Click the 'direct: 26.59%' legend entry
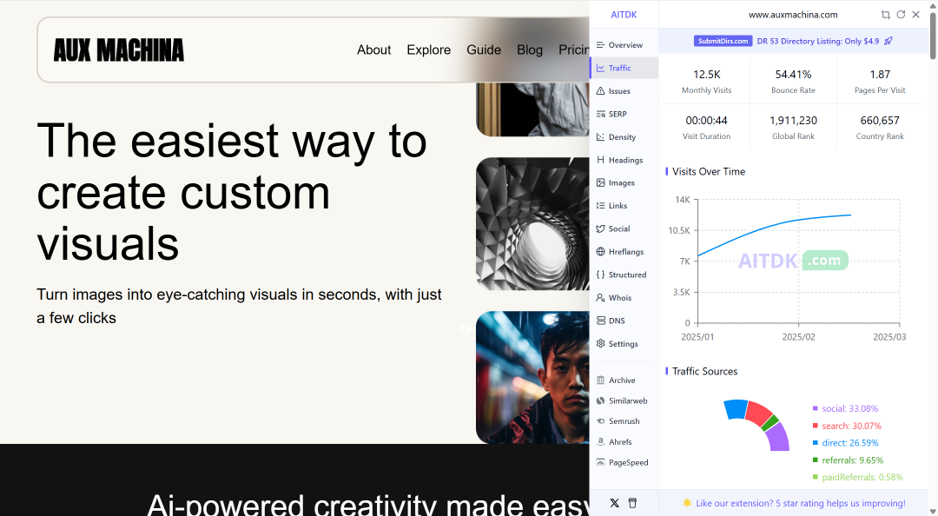Viewport: 938px width, 516px height. click(845, 443)
